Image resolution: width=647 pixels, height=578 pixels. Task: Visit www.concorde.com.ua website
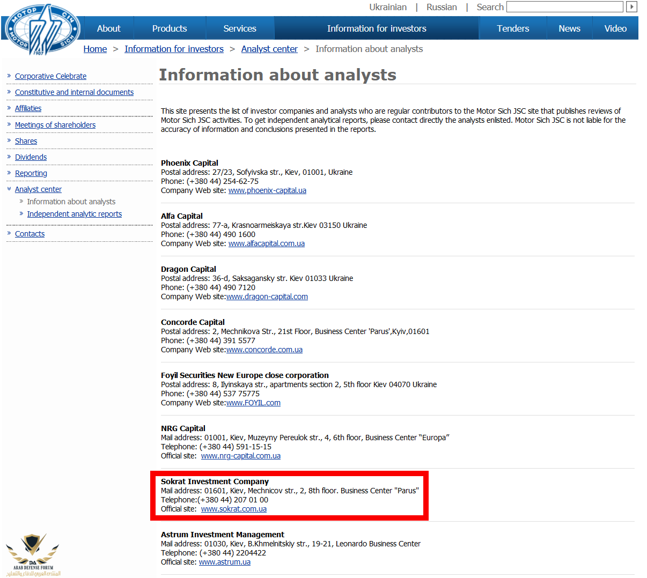click(264, 350)
